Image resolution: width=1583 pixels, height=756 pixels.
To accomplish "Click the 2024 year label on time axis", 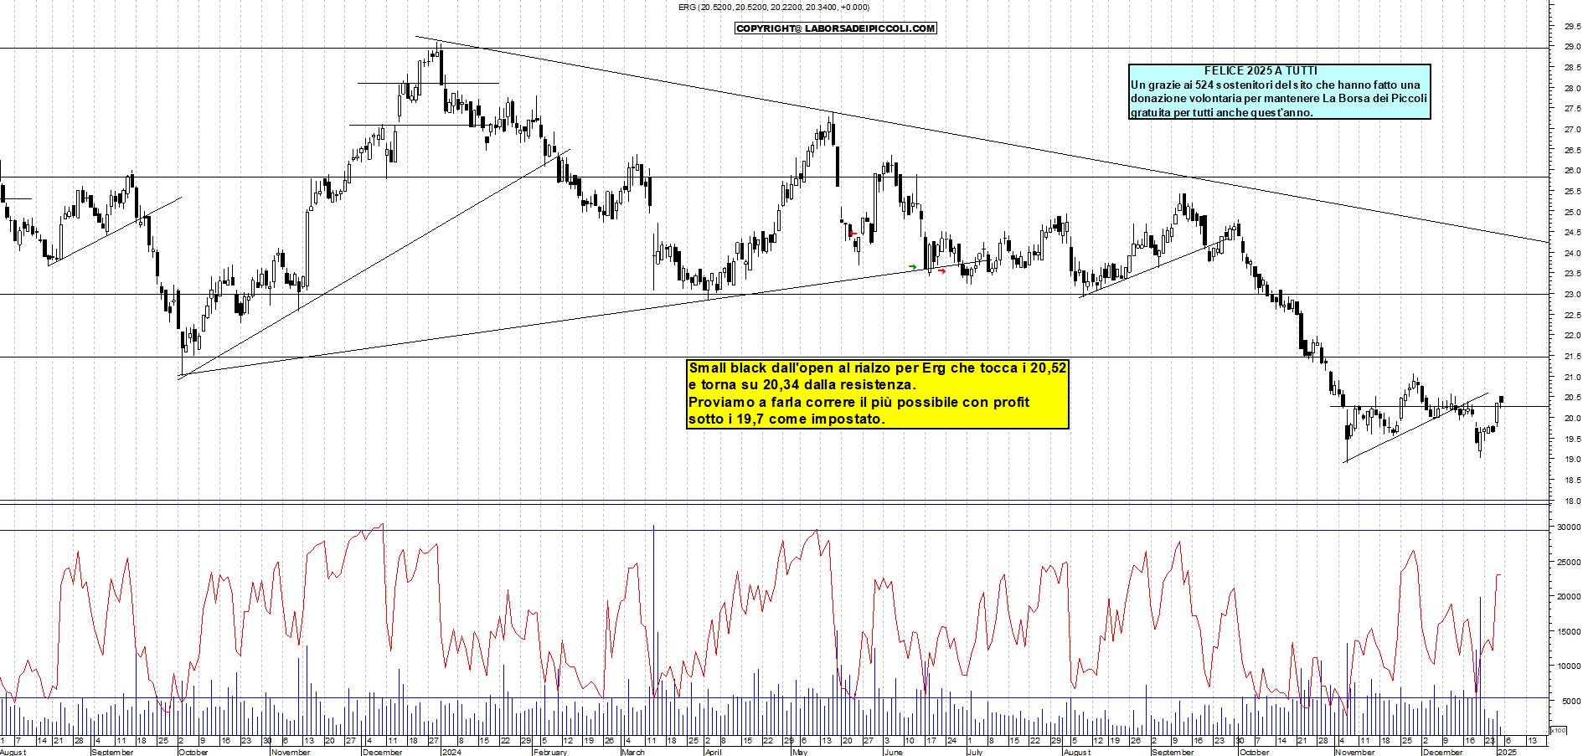I will tap(451, 752).
